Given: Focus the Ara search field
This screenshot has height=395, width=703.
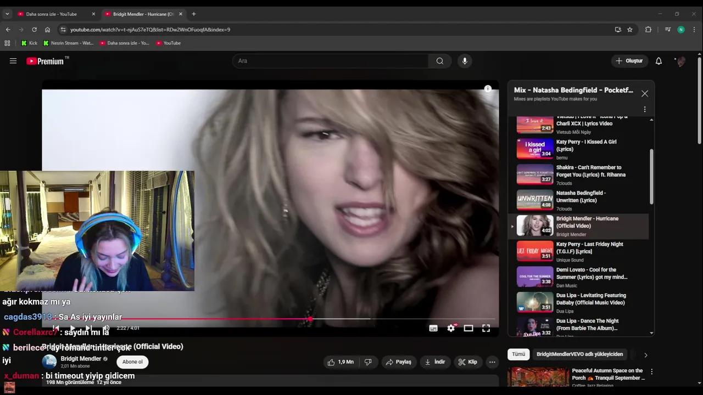Looking at the screenshot, I should coord(331,61).
